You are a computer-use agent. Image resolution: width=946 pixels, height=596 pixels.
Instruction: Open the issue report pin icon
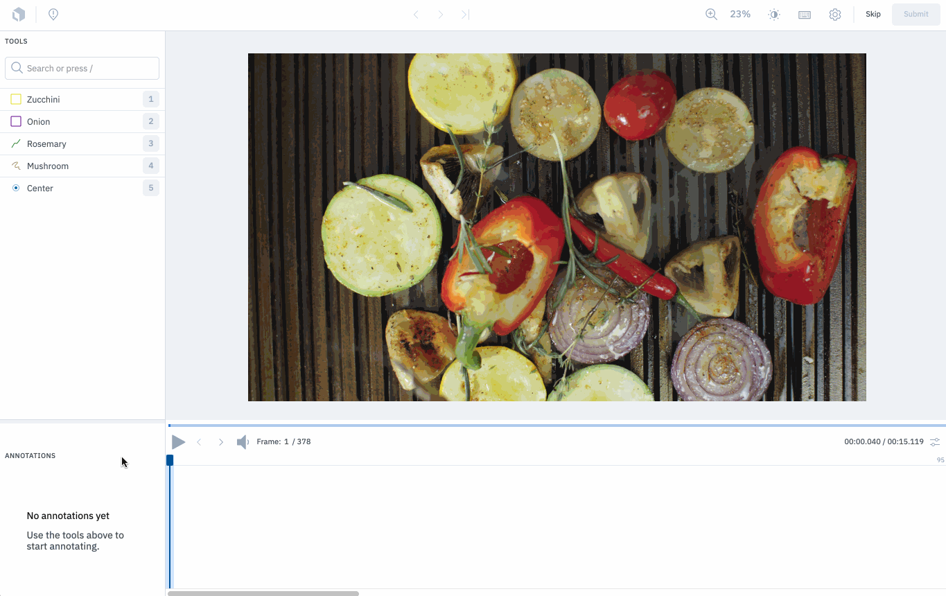53,14
